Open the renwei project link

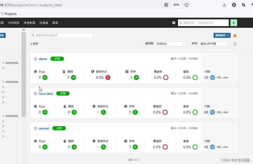(44, 128)
